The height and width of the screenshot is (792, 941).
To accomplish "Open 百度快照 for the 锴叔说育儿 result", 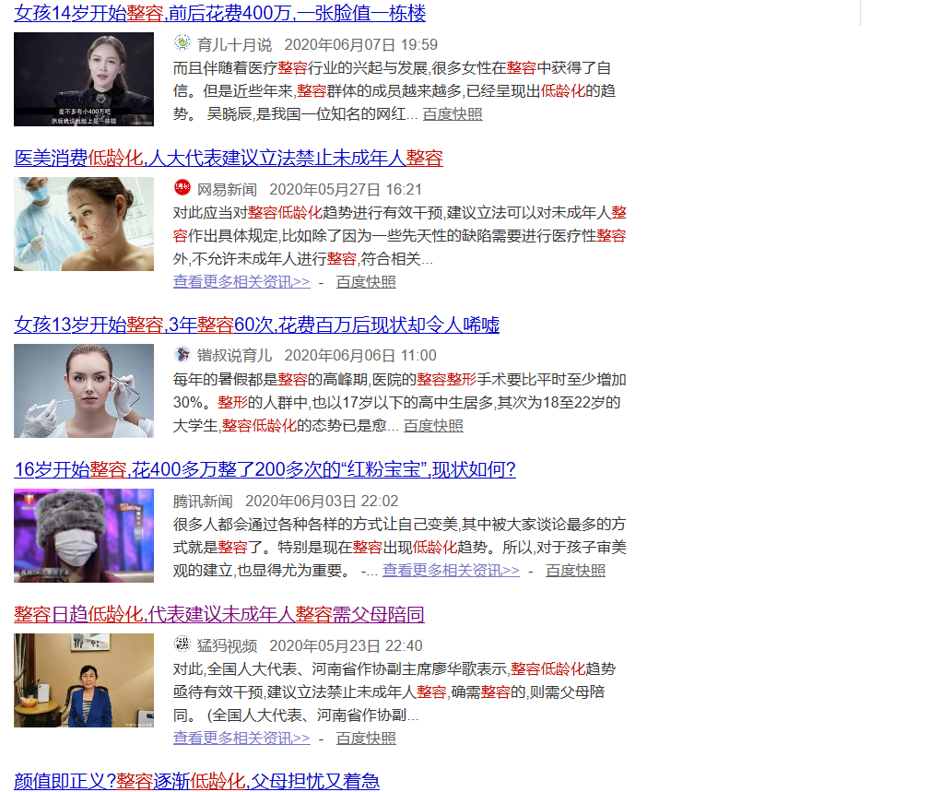I will coord(433,426).
